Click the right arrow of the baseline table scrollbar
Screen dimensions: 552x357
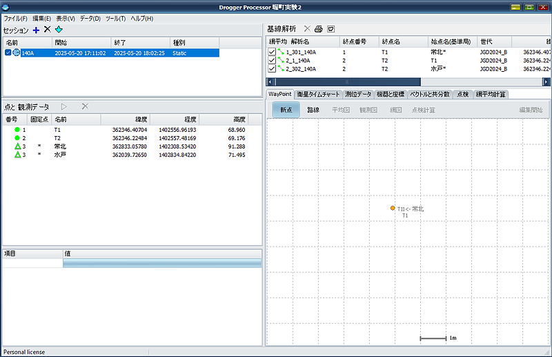point(547,81)
